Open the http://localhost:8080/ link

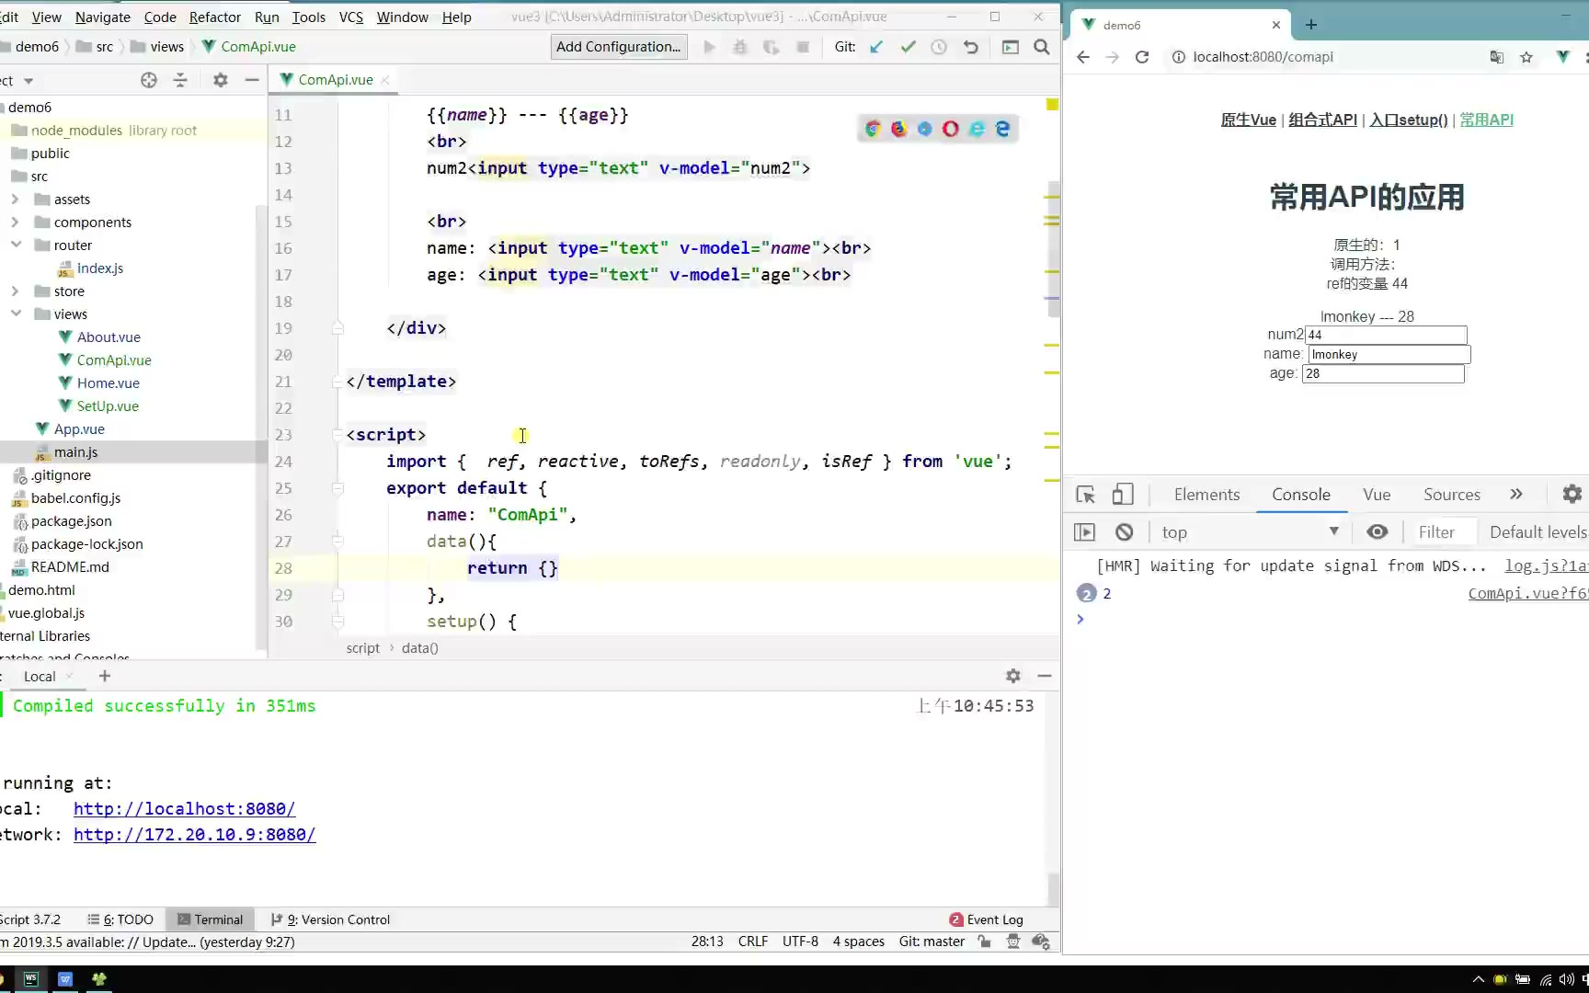click(184, 809)
